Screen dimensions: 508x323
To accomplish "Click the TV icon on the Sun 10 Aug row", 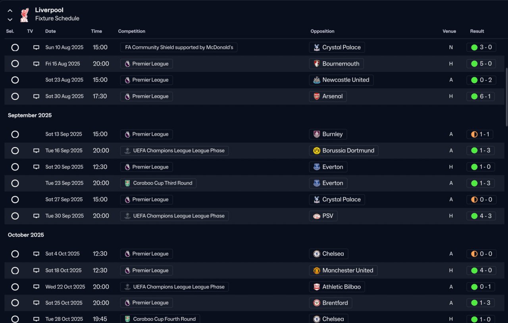I will 36,48.
